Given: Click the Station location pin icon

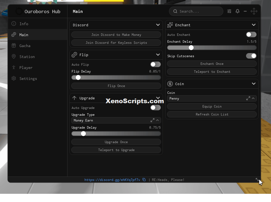Looking at the screenshot, I should tap(14, 57).
